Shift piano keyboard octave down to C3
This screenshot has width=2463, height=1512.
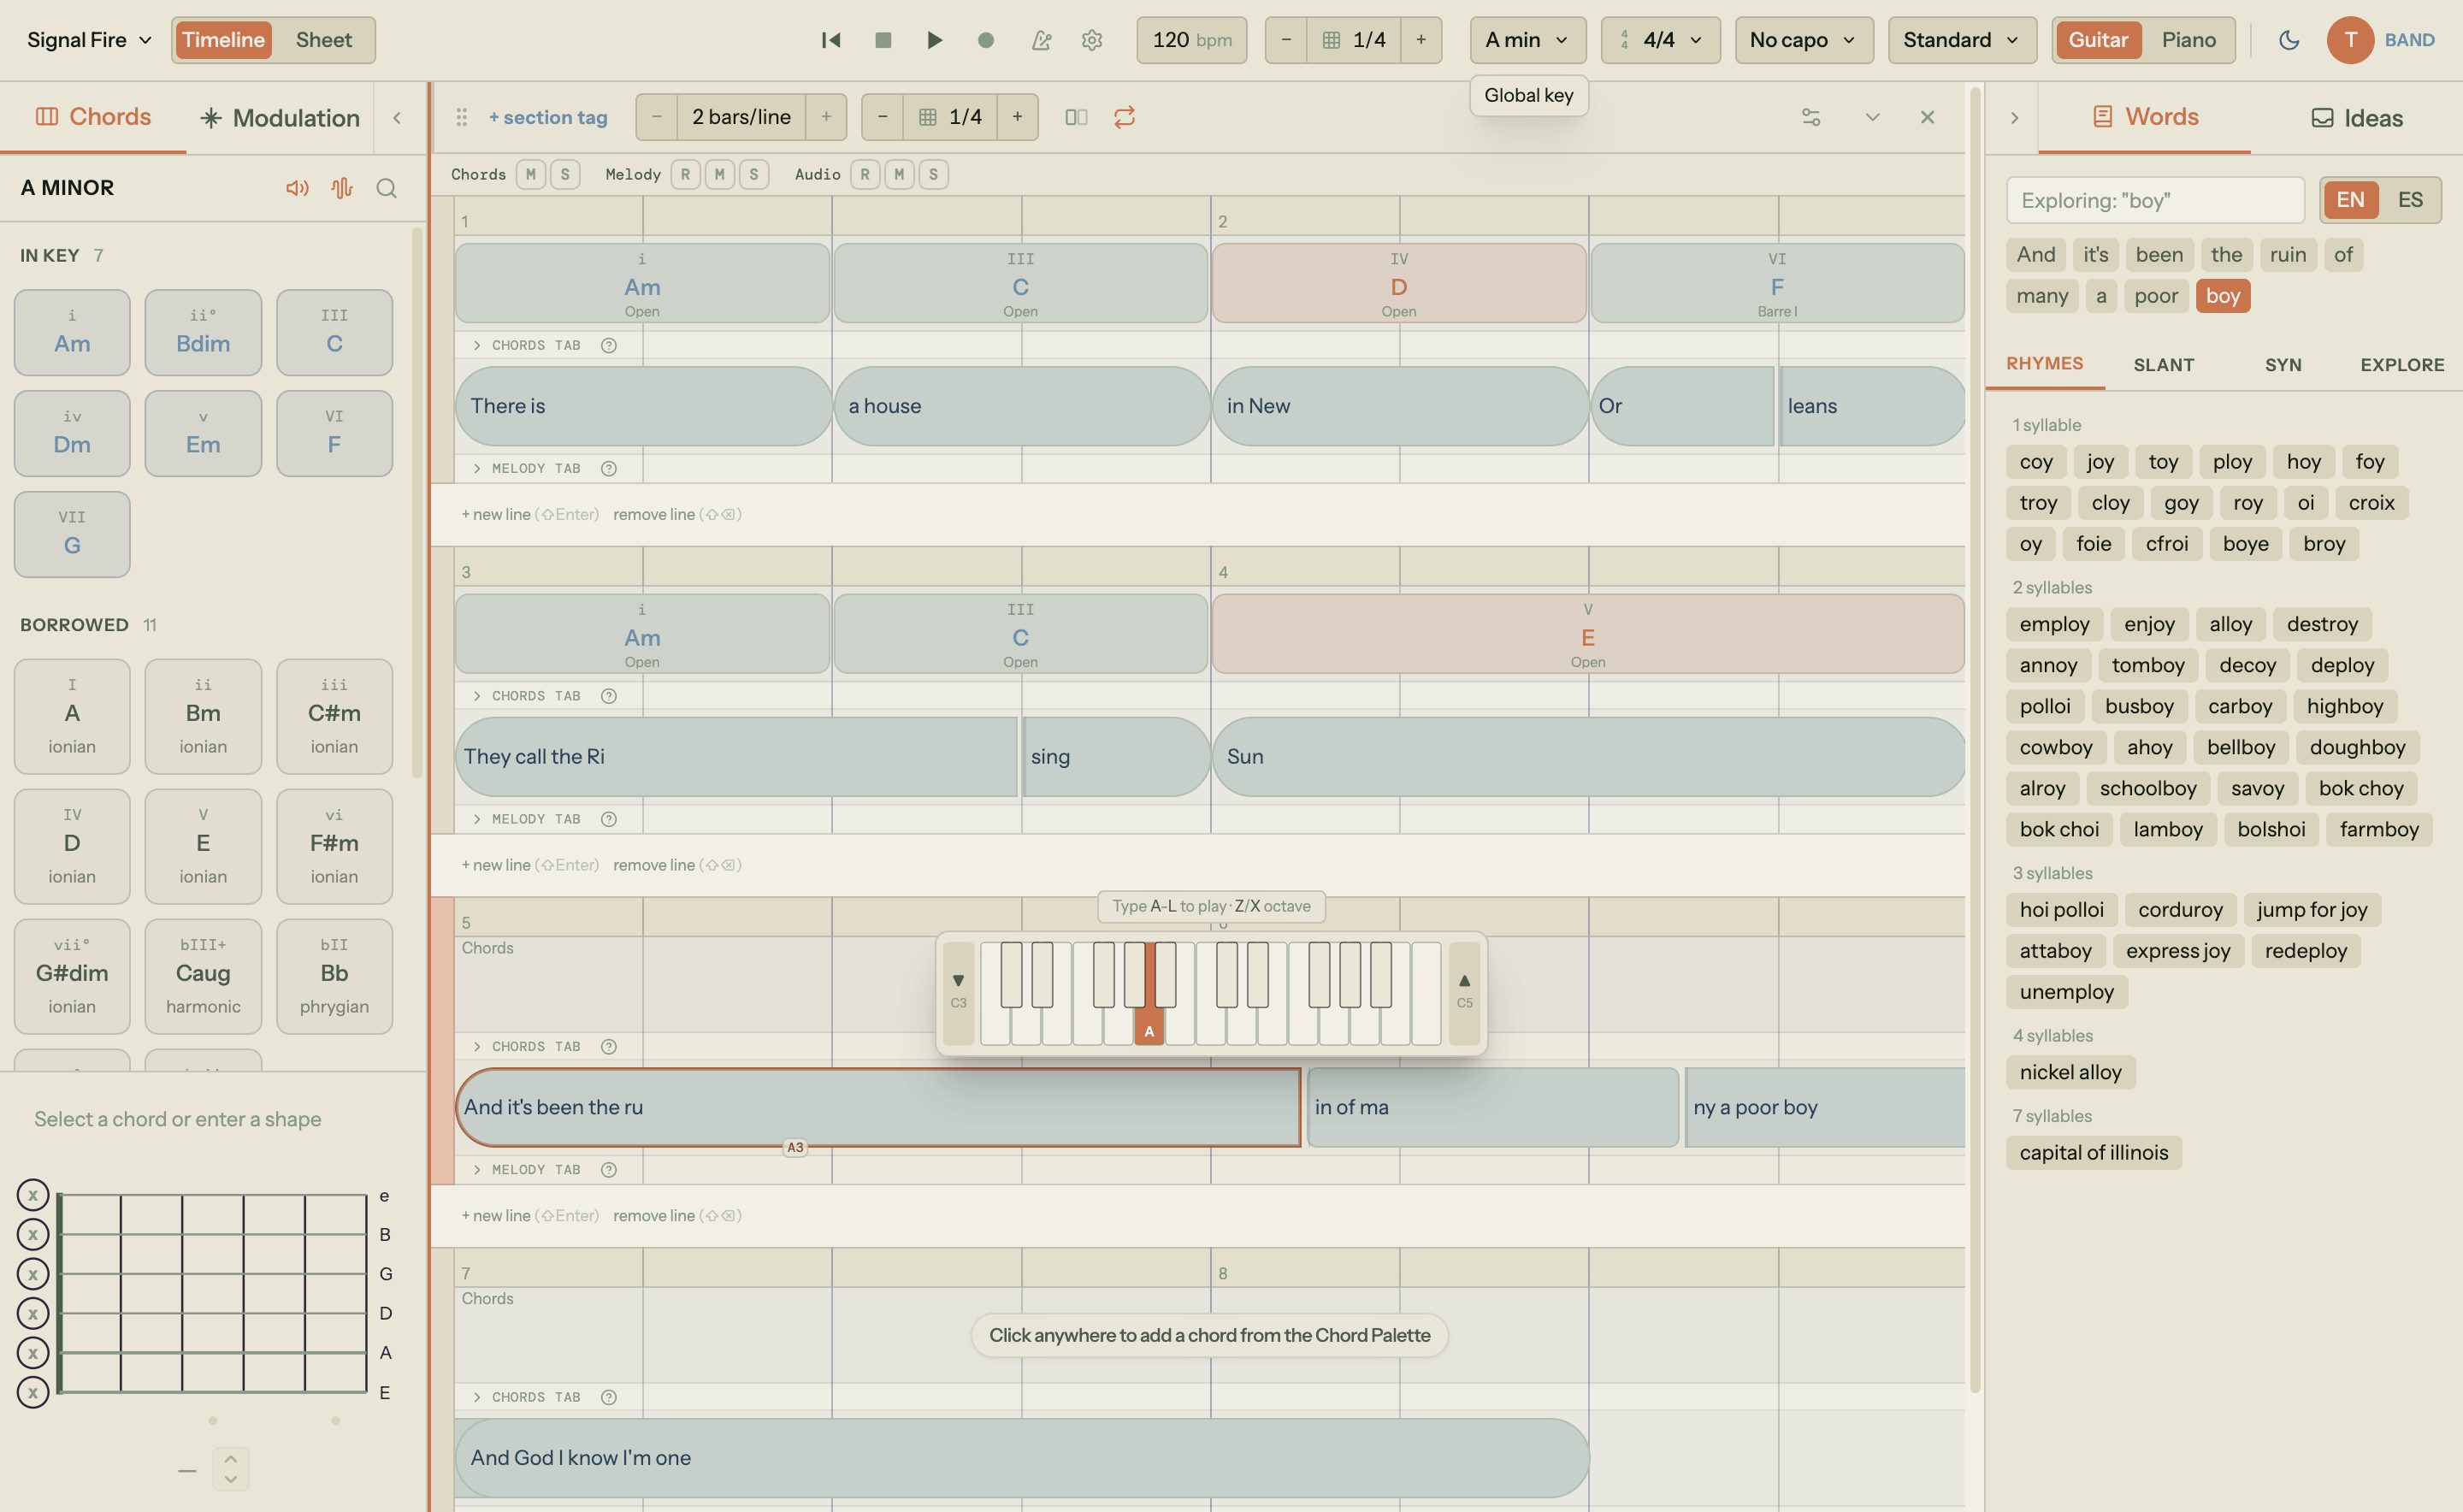(x=958, y=993)
